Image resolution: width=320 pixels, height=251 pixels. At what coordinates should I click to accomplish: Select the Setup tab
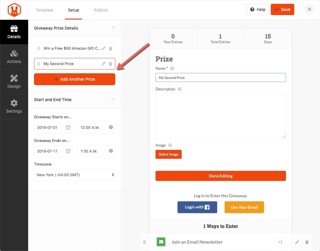tap(73, 10)
